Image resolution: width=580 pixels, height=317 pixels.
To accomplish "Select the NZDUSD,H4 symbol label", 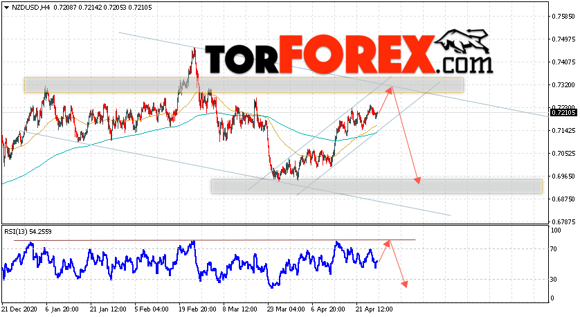I will pos(30,8).
